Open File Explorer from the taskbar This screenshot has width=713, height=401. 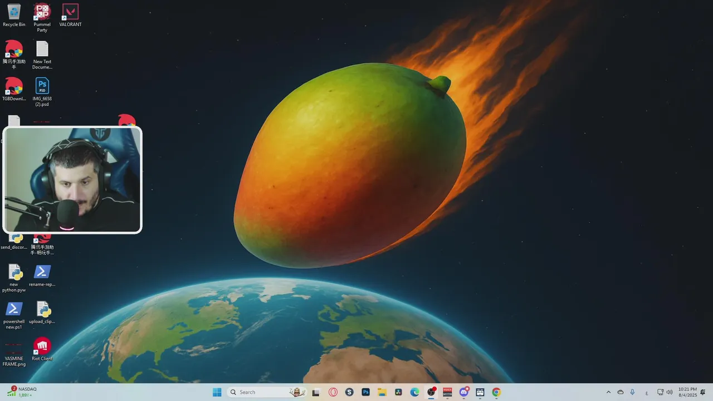382,392
